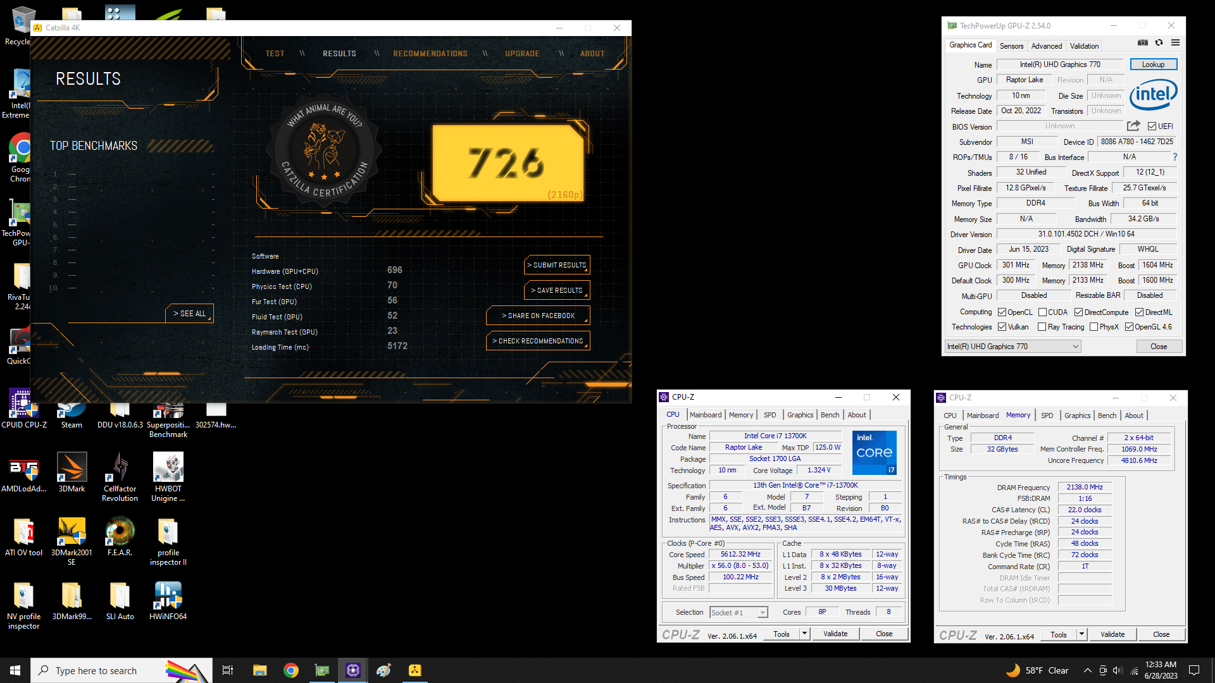Open the Validation tab in GPU-Z
This screenshot has height=683, width=1215.
(x=1084, y=46)
